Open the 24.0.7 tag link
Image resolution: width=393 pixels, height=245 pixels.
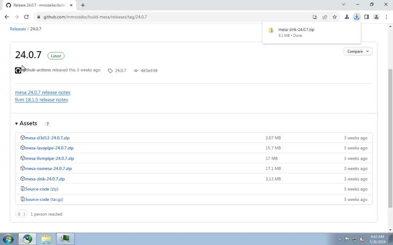tap(121, 70)
